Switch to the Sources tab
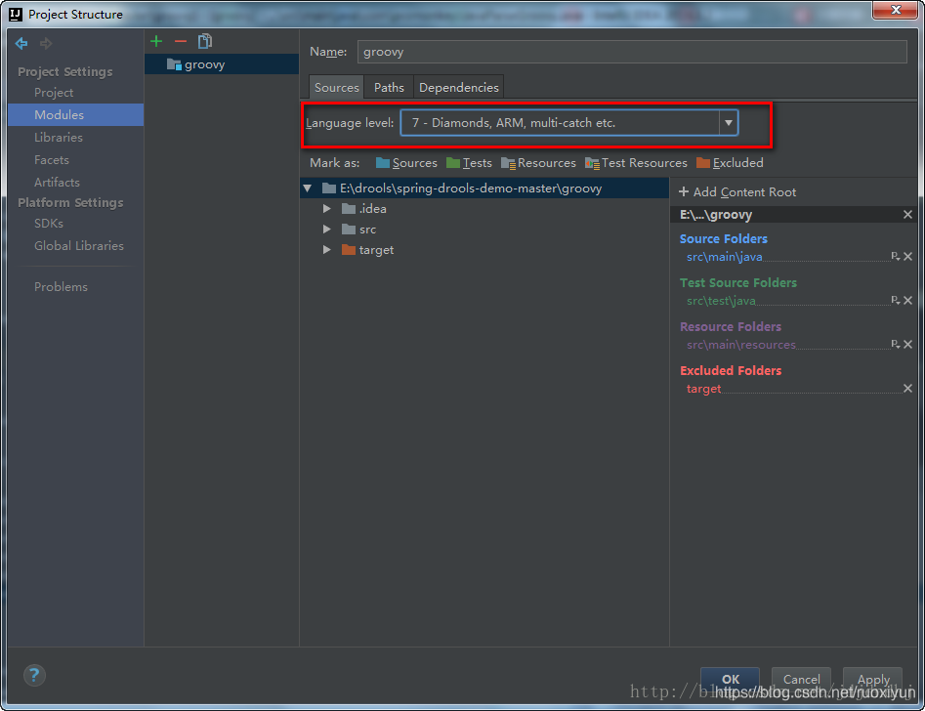The height and width of the screenshot is (711, 925). pos(336,87)
